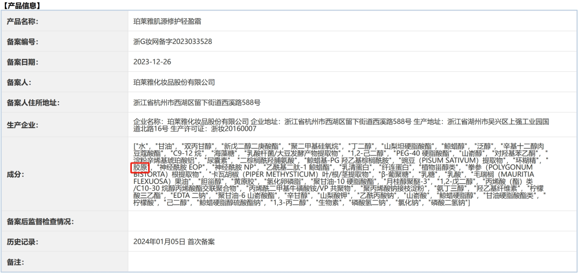This screenshot has height=275, width=579.
Task: Select the 备案人住所地址 label
Action: click(33, 102)
